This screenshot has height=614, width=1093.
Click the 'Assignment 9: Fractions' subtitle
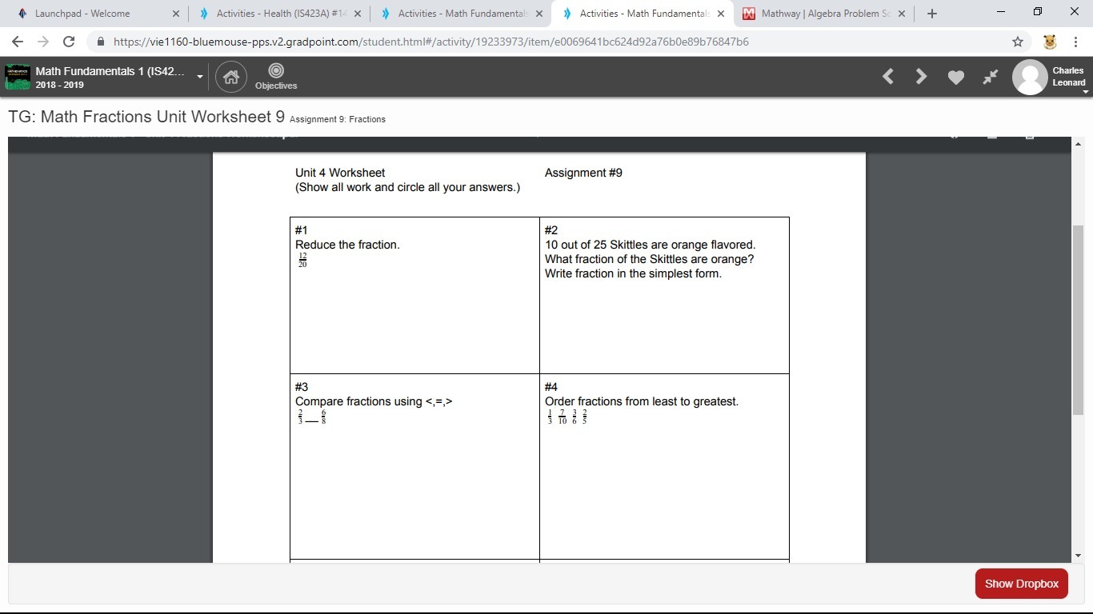pos(338,119)
